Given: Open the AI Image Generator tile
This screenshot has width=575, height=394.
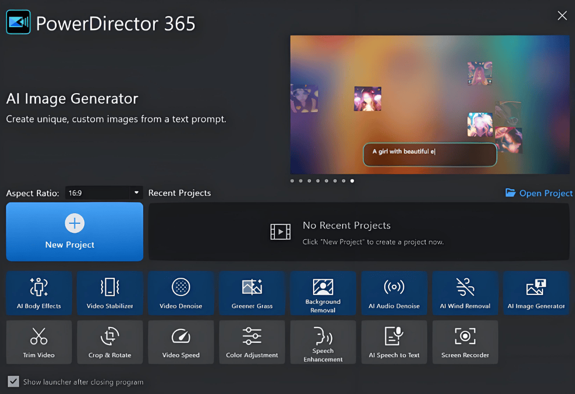Looking at the screenshot, I should [536, 293].
